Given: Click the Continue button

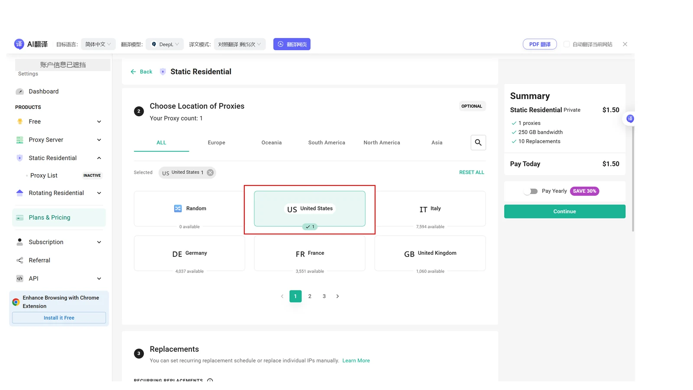Looking at the screenshot, I should point(565,211).
